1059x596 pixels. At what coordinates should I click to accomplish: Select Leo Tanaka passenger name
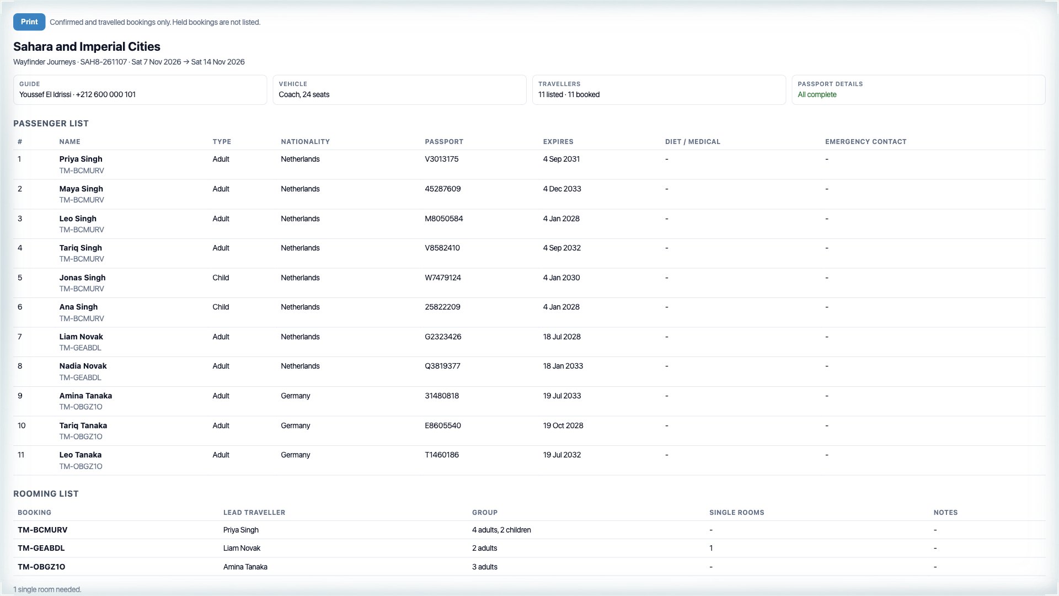coord(81,455)
